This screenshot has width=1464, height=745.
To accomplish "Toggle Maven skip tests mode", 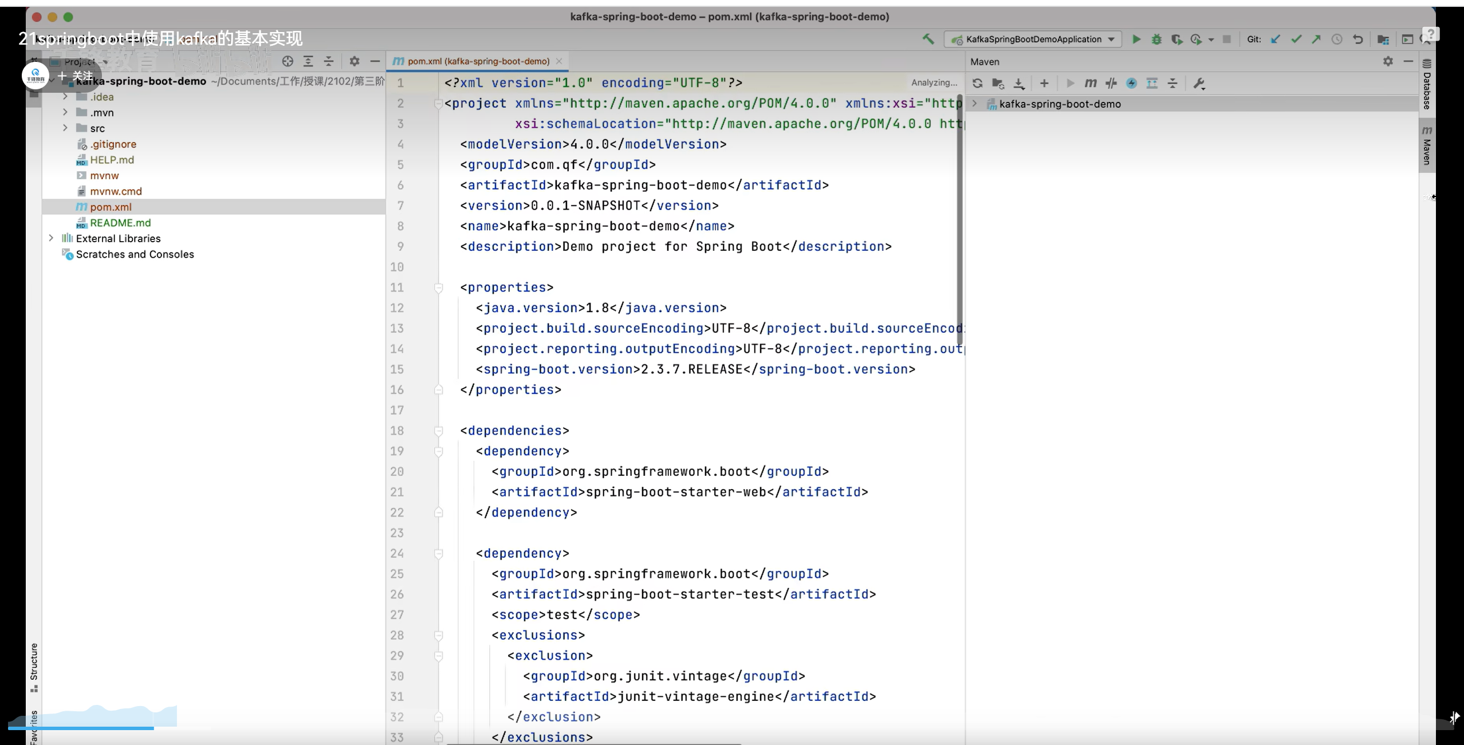I will [1131, 83].
